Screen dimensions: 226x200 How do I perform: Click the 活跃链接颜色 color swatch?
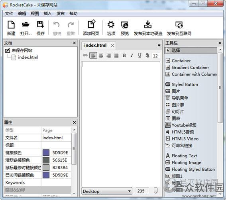(x=46, y=160)
